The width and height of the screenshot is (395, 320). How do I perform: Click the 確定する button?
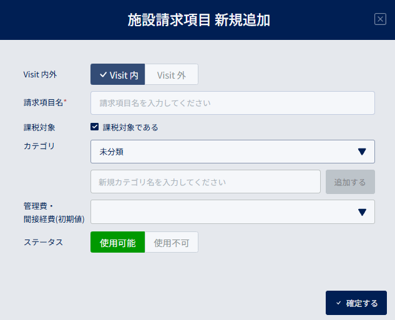(356, 303)
